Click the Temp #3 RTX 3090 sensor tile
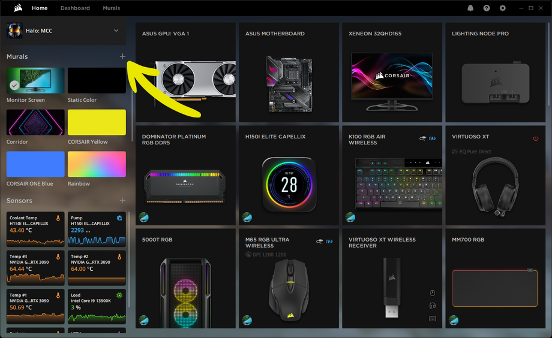This screenshot has height=338, width=552. tap(35, 268)
